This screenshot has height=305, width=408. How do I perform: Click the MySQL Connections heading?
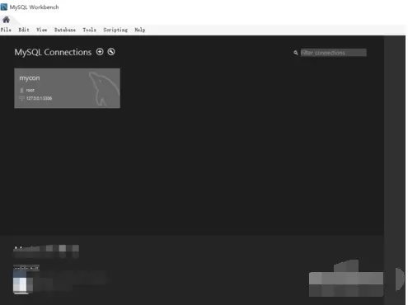(x=53, y=52)
